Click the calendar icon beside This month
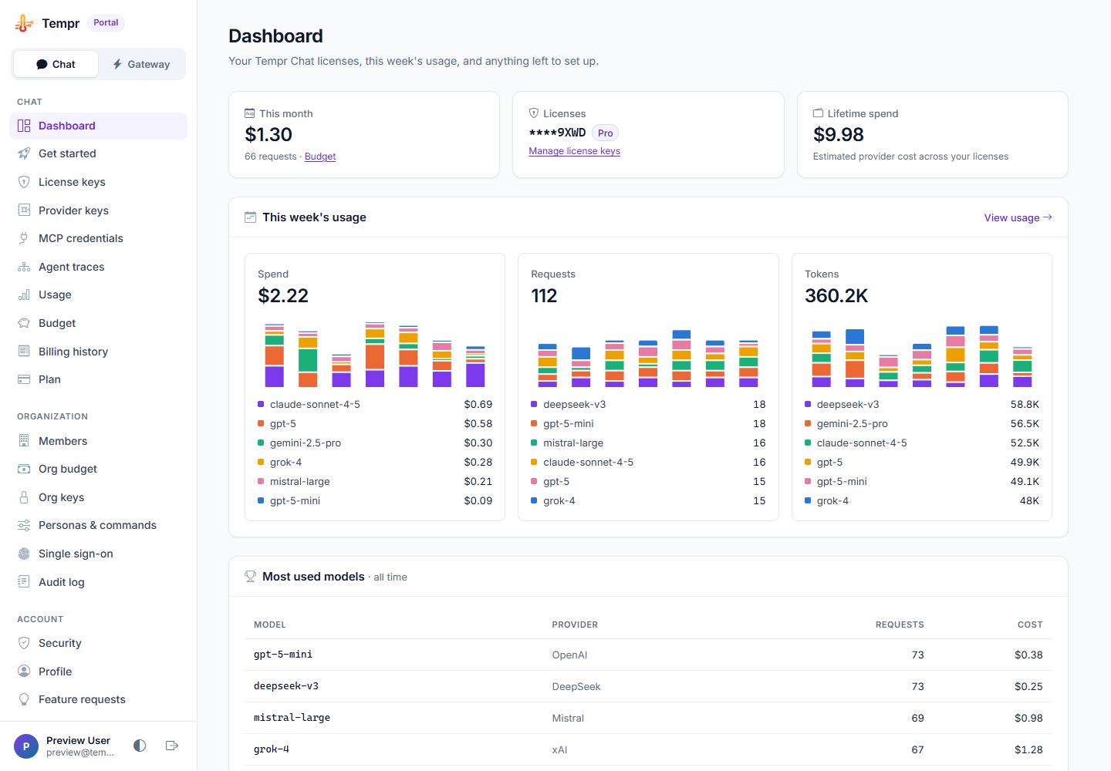Image resolution: width=1111 pixels, height=771 pixels. (250, 113)
